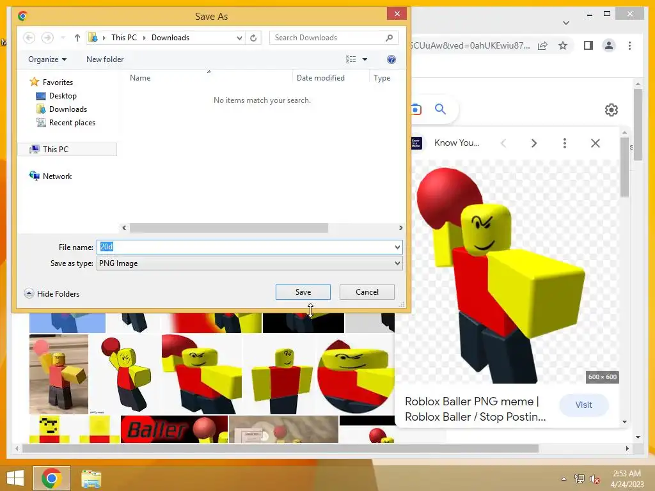Click the Forward arrow in Save As dialog

[47, 38]
